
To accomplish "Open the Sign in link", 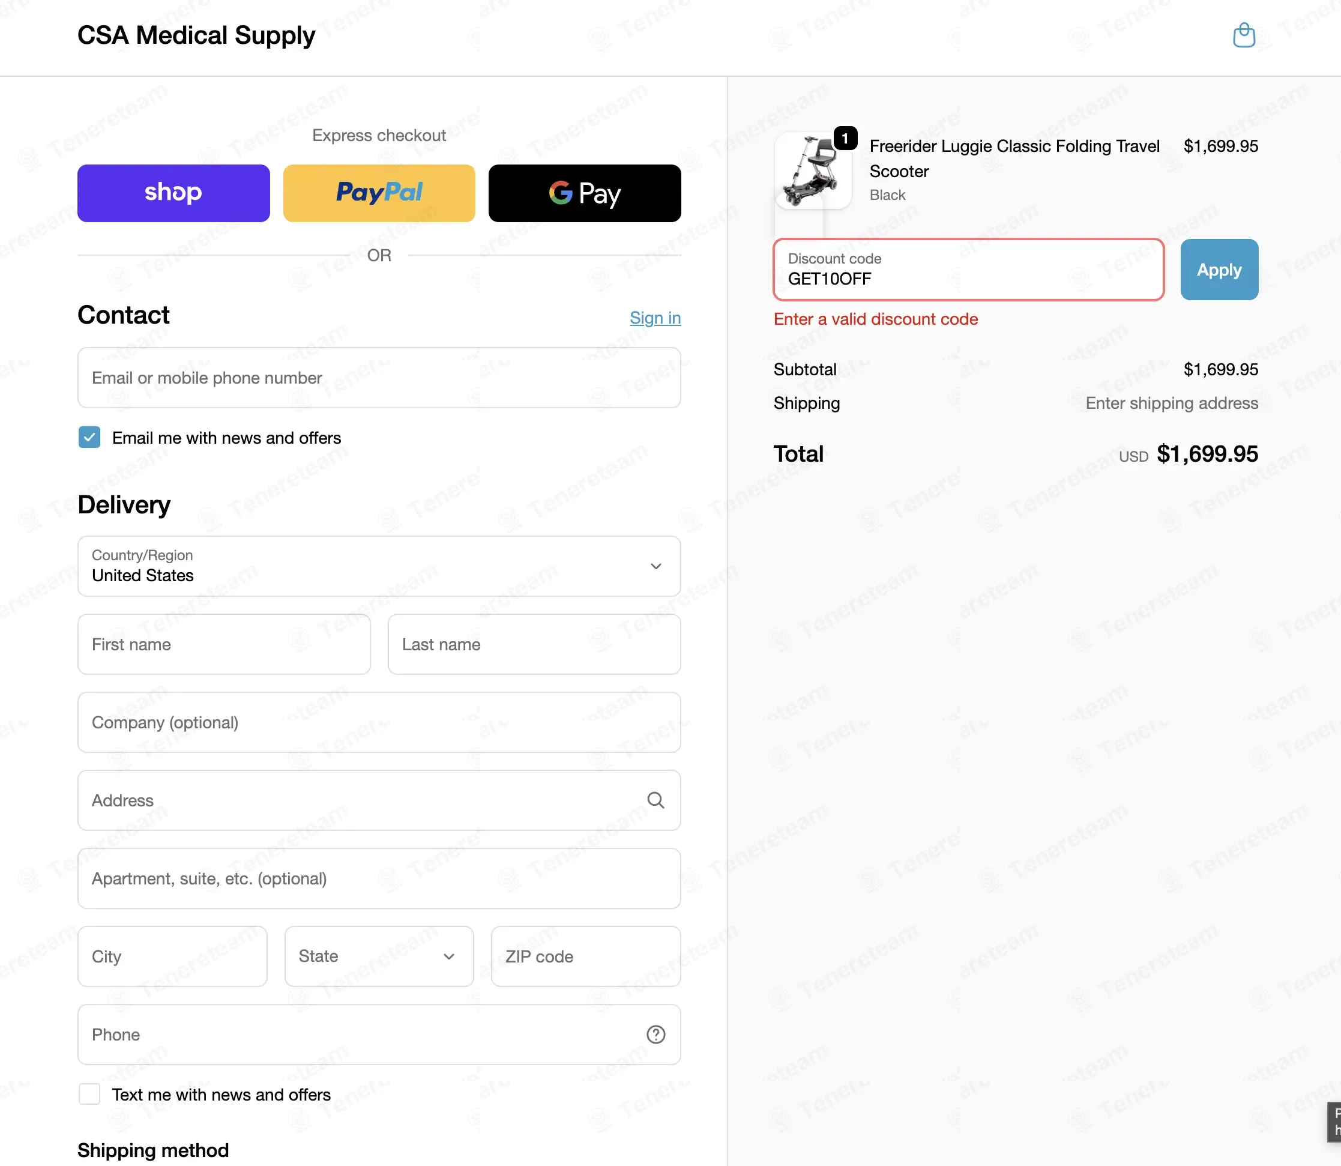I will pos(655,318).
